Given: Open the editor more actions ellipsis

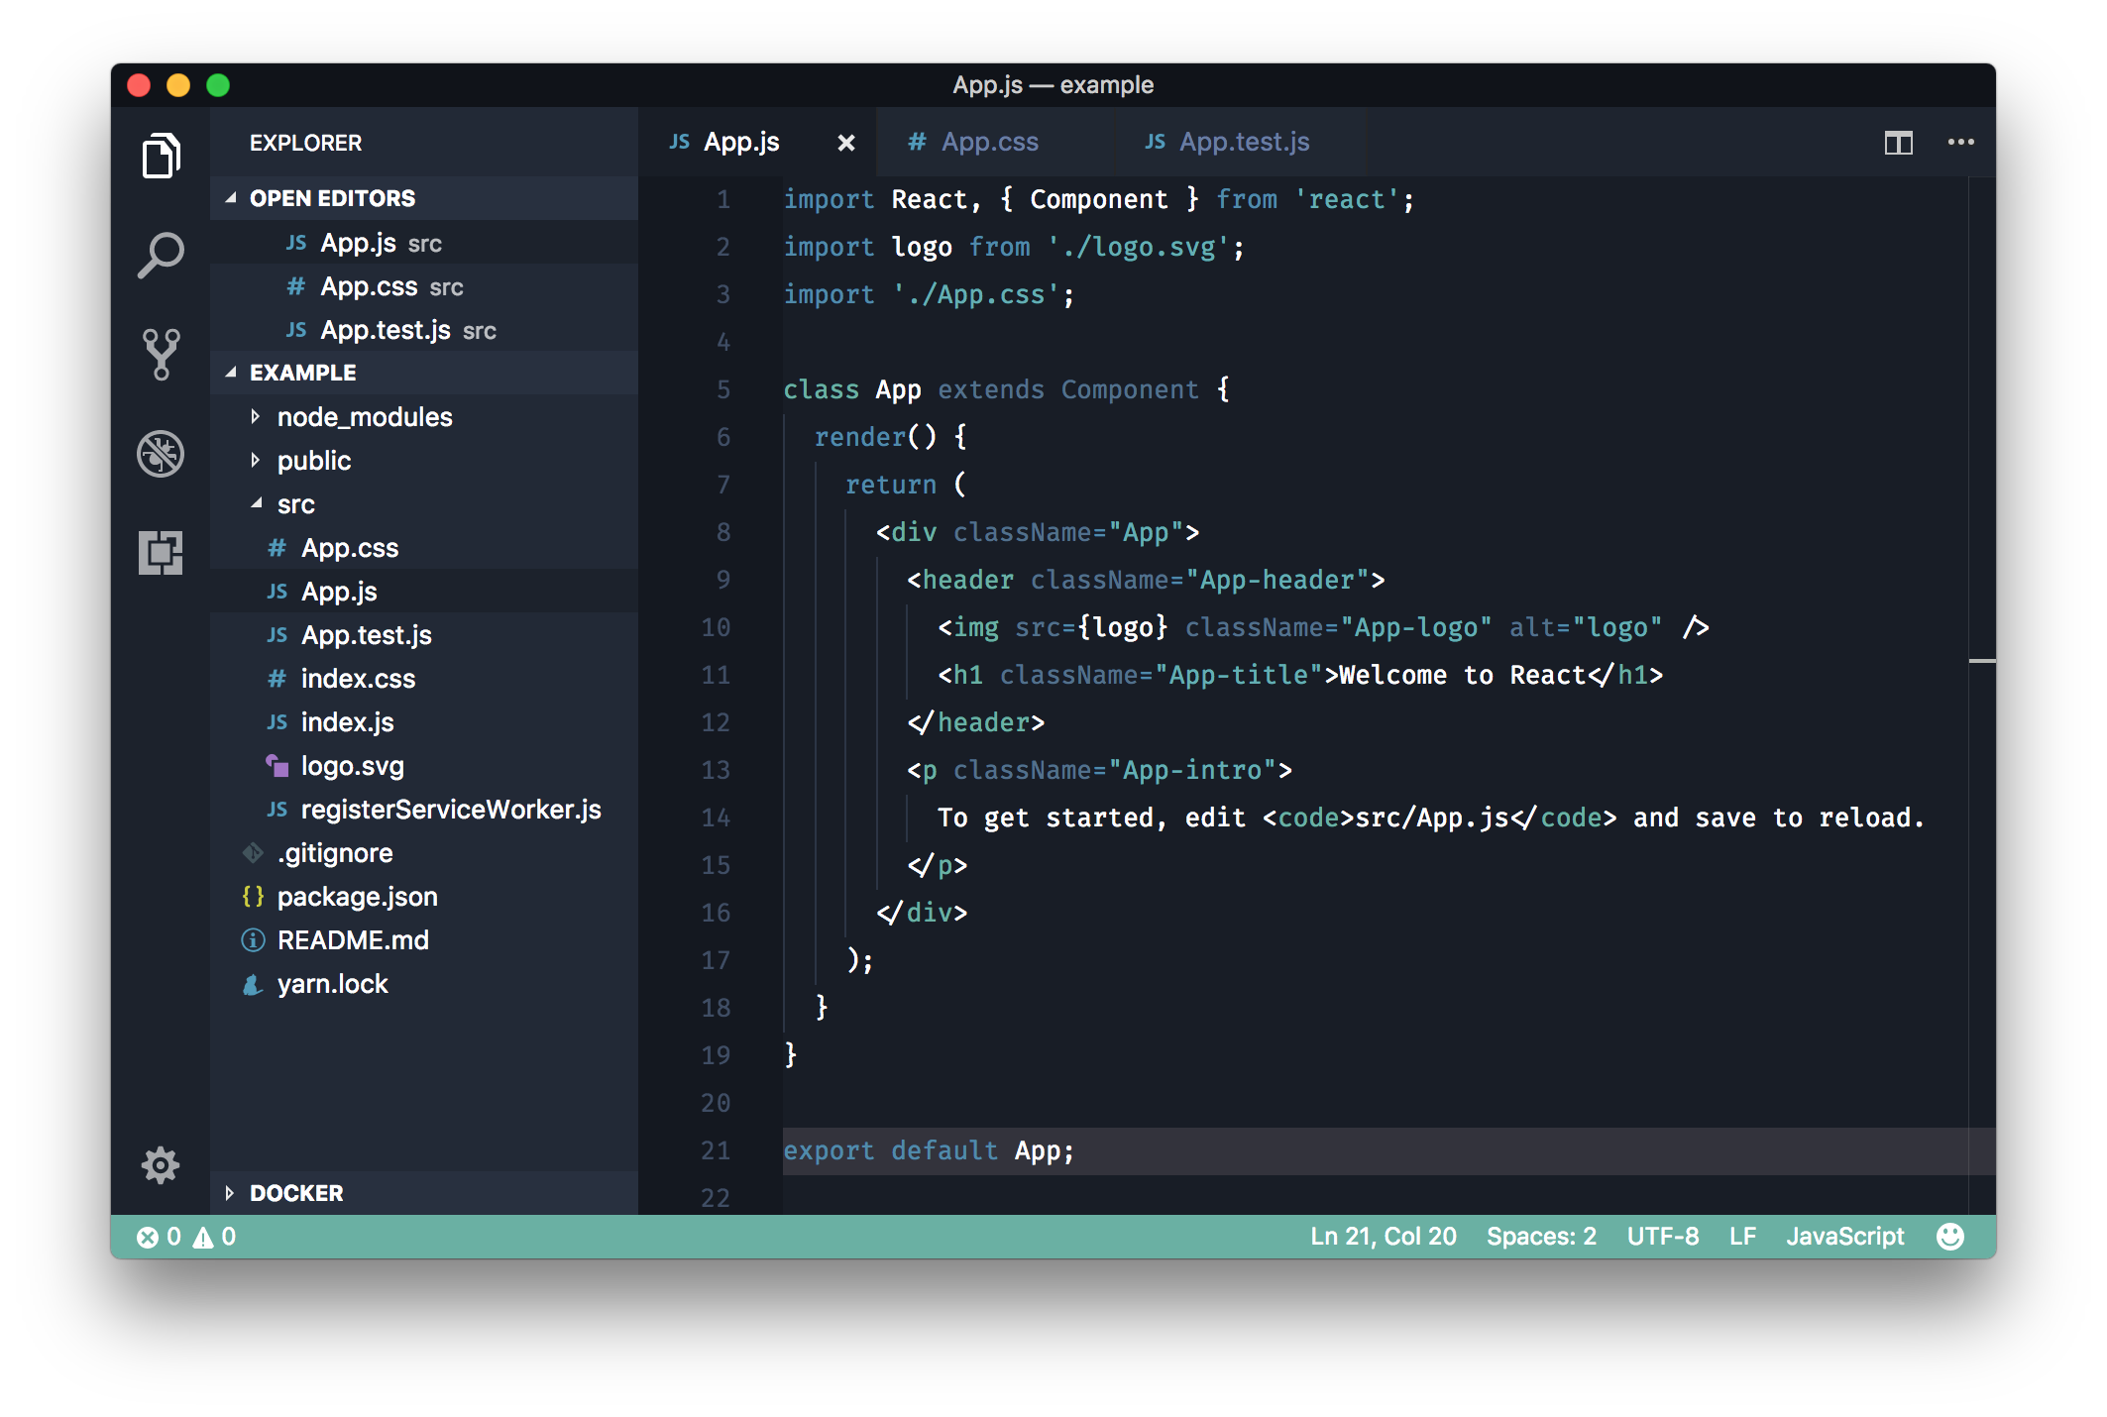Looking at the screenshot, I should (1960, 143).
